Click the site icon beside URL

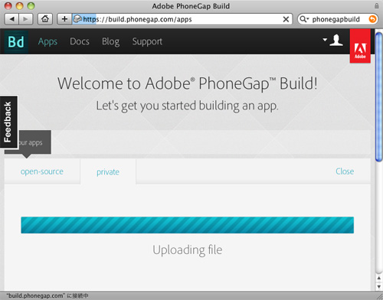(77, 19)
